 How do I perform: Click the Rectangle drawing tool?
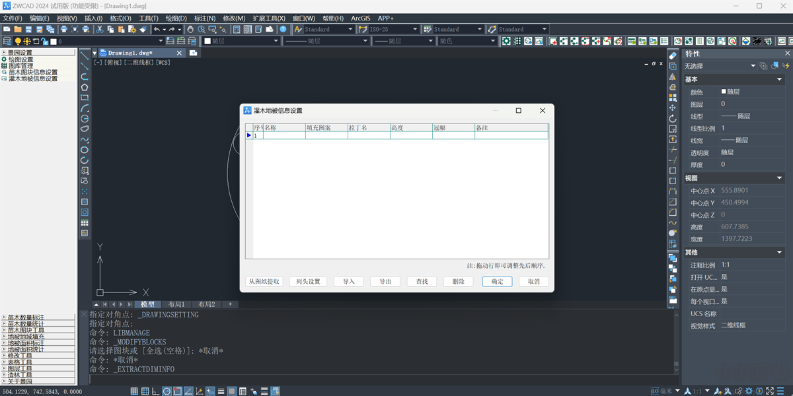coord(85,98)
